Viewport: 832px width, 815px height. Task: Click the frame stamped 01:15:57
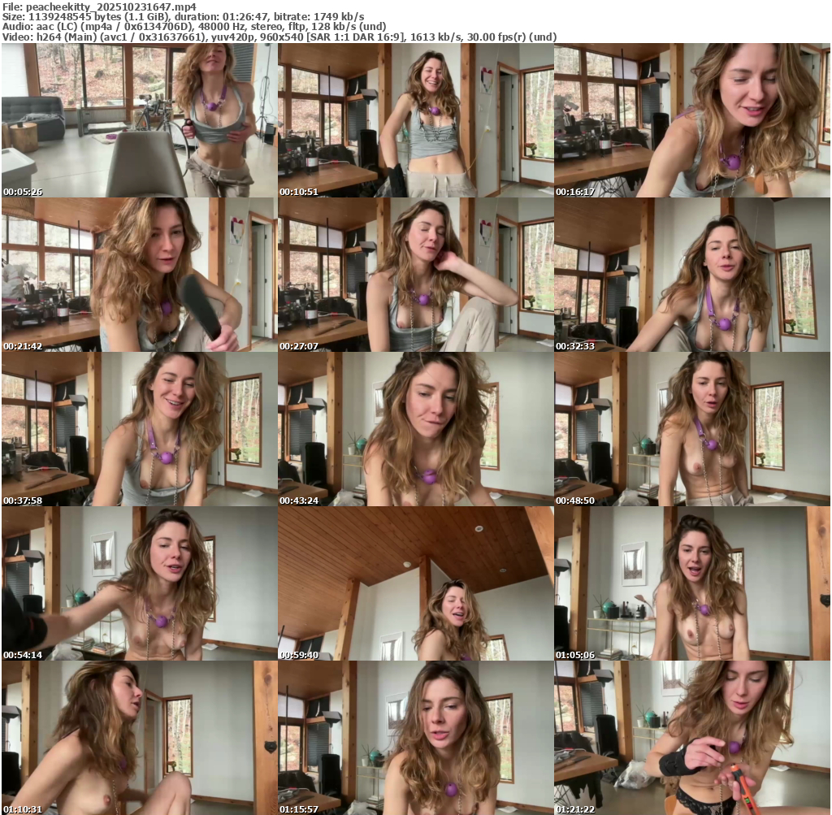click(415, 738)
